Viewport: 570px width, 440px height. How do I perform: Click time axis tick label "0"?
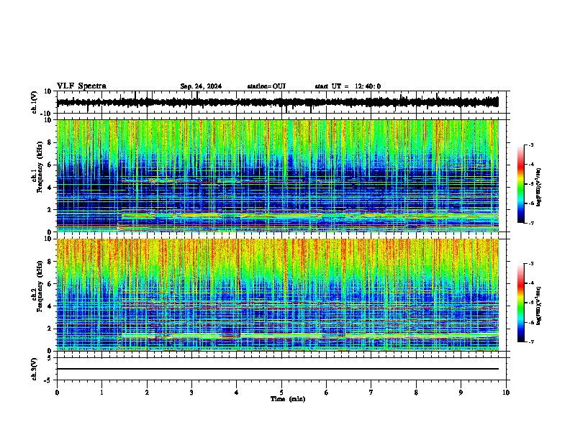(x=57, y=393)
